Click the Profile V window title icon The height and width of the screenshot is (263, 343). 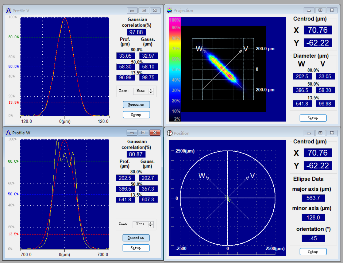(9, 11)
